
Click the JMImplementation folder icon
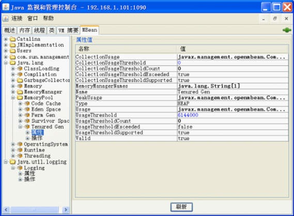[12, 45]
